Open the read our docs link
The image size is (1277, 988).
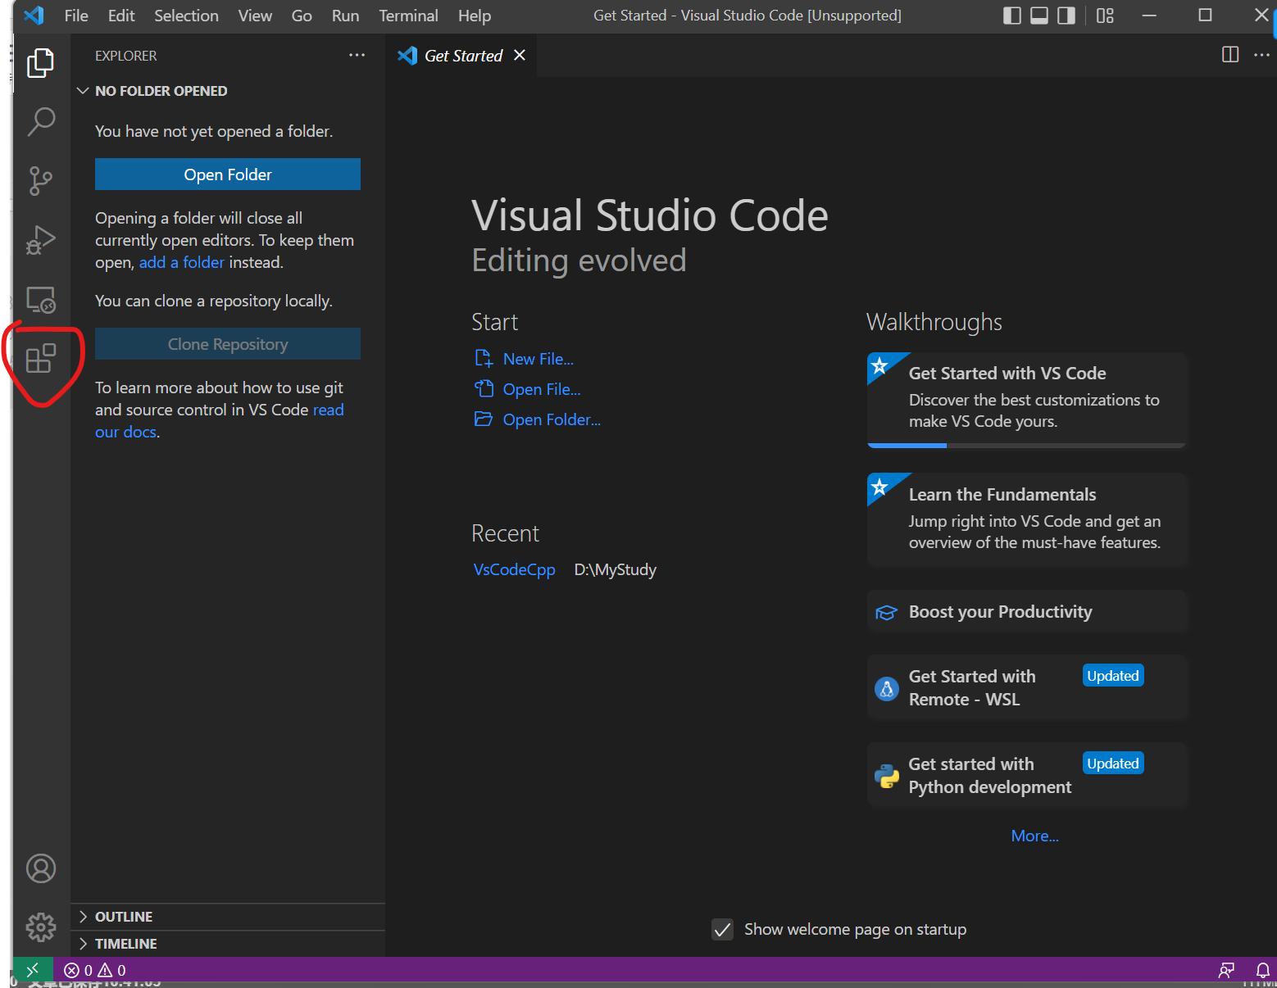click(220, 420)
